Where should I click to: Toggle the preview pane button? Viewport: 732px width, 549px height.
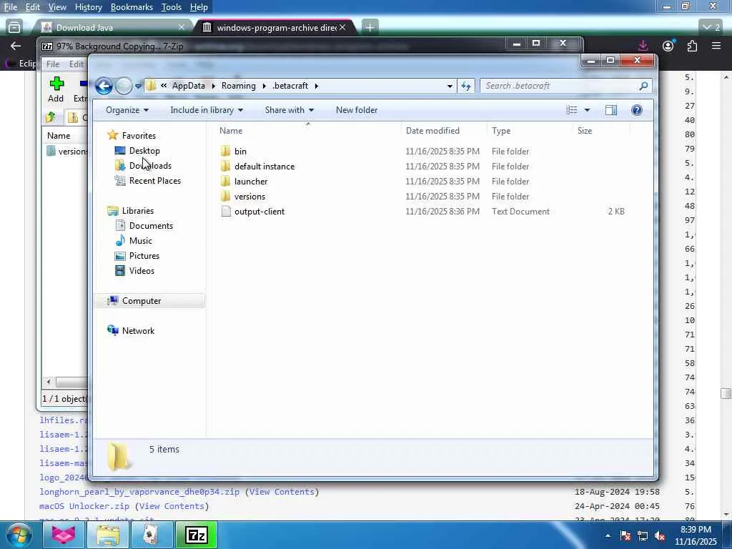(x=611, y=110)
